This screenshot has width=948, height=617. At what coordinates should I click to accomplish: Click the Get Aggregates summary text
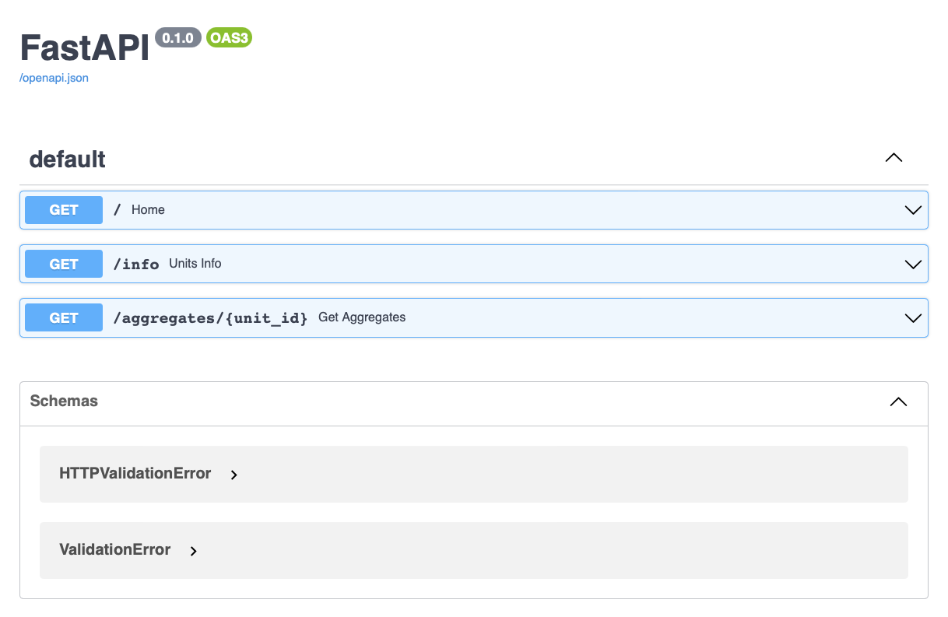[x=362, y=317]
